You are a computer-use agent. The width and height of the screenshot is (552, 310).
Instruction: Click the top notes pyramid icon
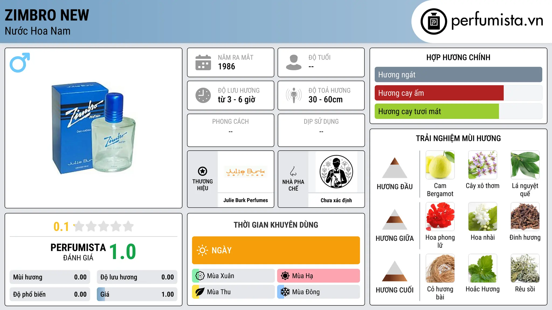tap(395, 168)
